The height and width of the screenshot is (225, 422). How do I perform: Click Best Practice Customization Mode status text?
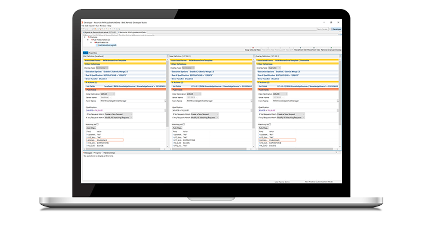coord(318,182)
